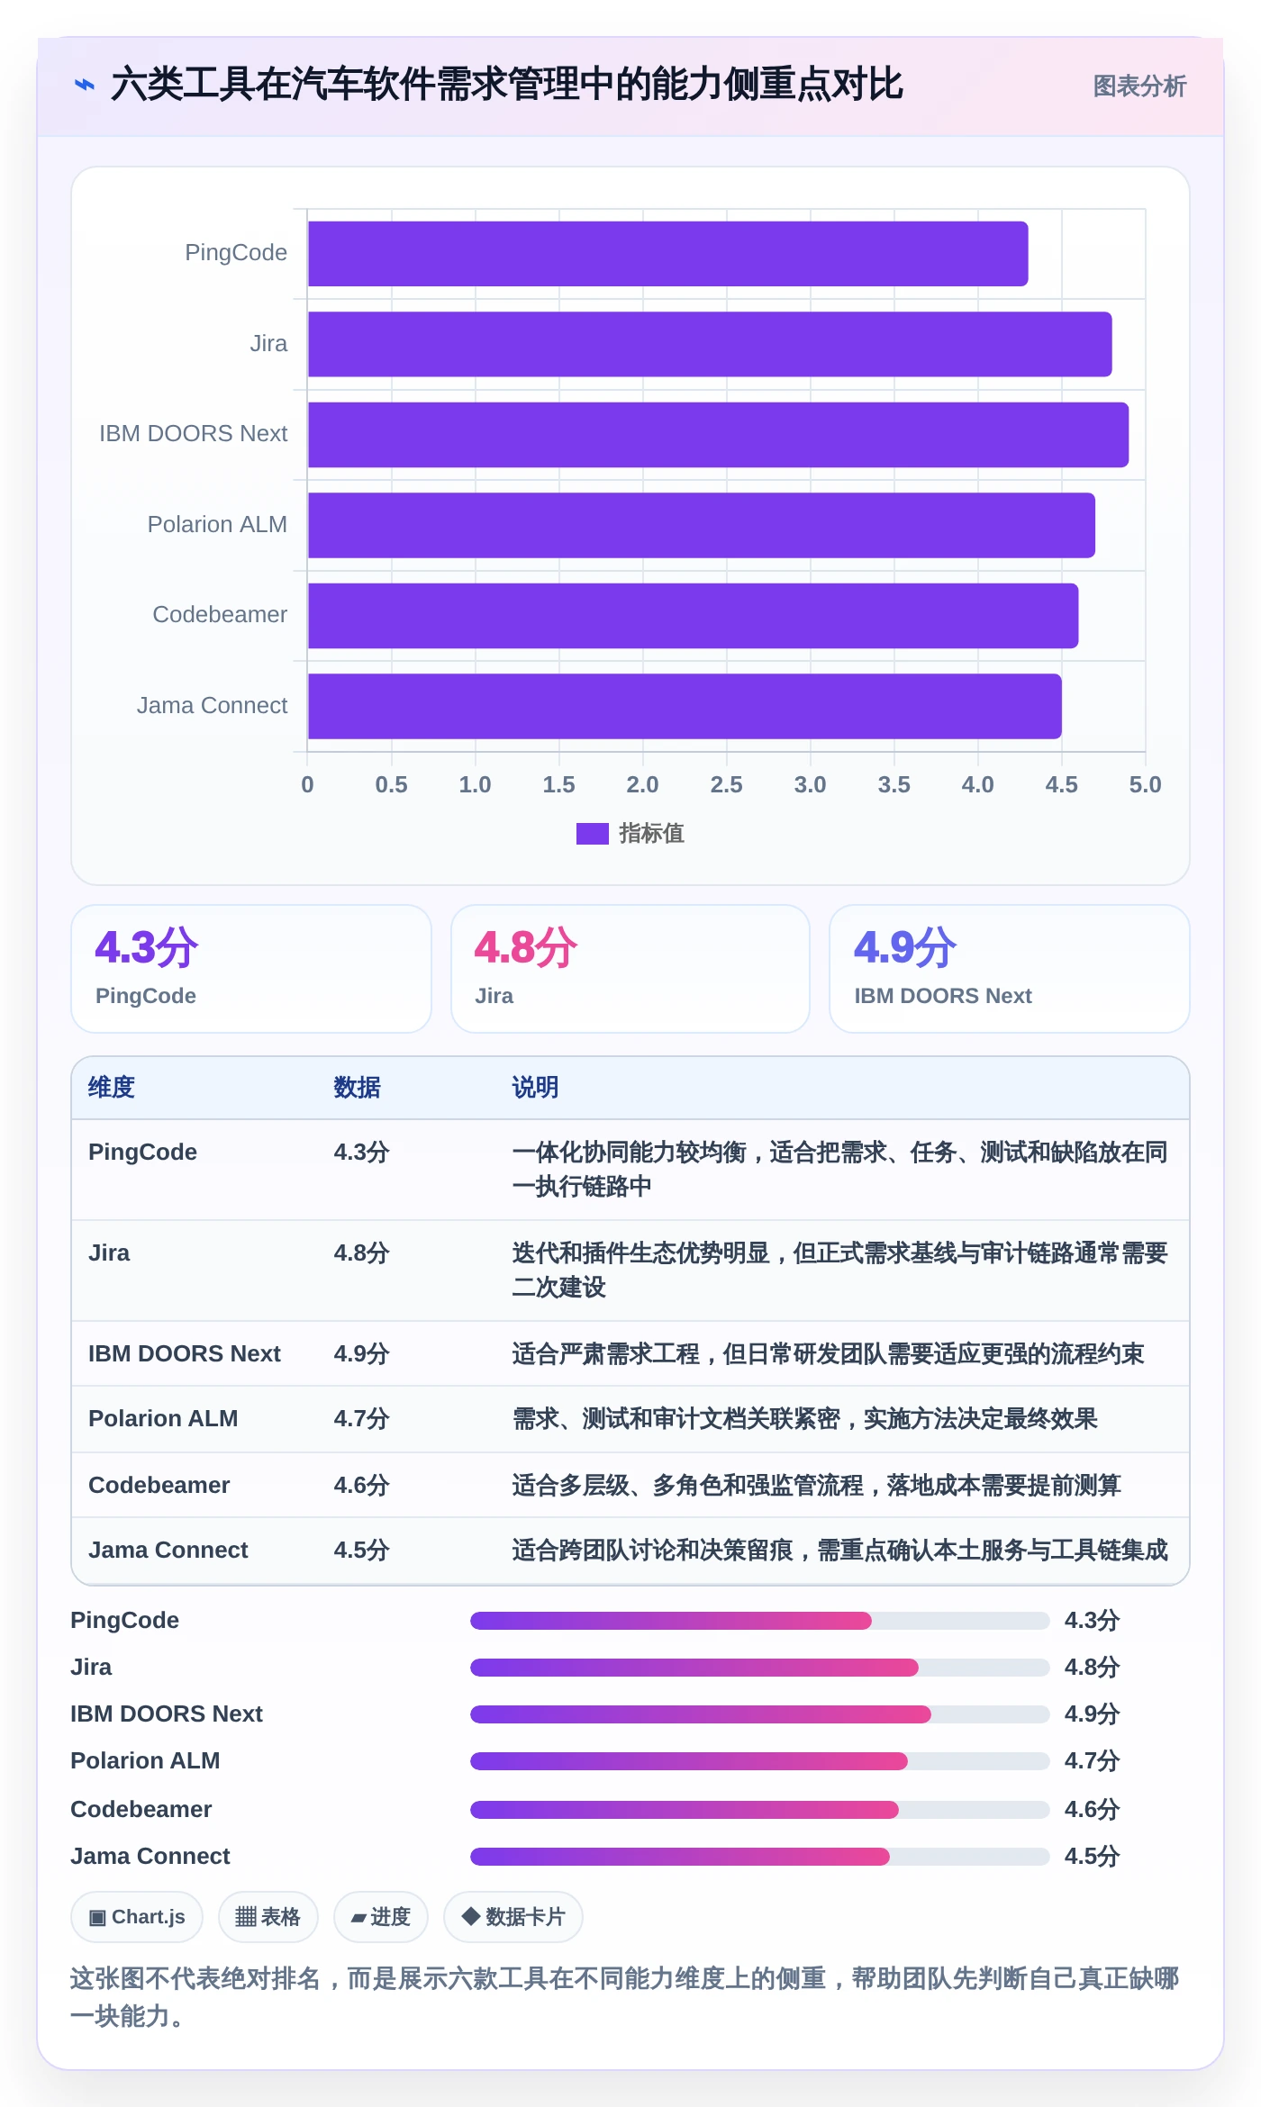Click the 4.9分 IBM DOORS Next card
Screen dimensions: 1261x2107
click(x=1009, y=969)
